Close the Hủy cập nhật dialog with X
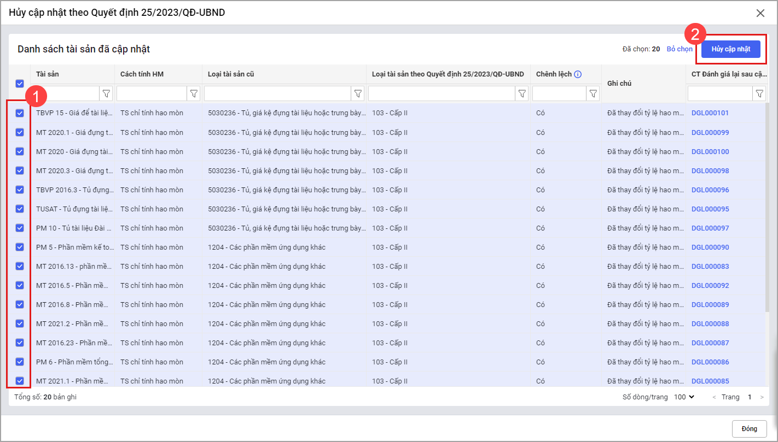This screenshot has height=442, width=778. pyautogui.click(x=760, y=13)
